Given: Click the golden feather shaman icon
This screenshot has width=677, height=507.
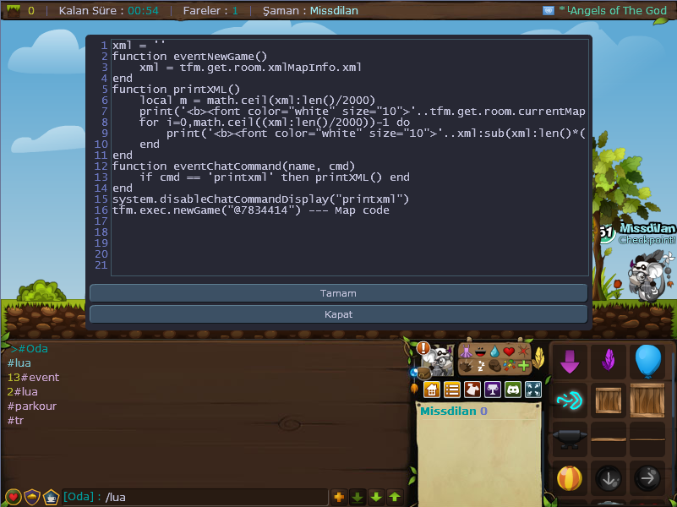Looking at the screenshot, I should coord(538,358).
